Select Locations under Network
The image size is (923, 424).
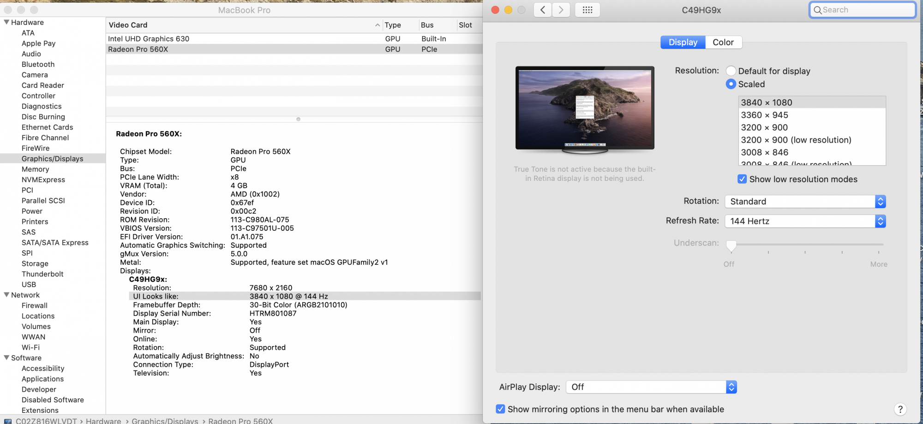[x=38, y=316]
